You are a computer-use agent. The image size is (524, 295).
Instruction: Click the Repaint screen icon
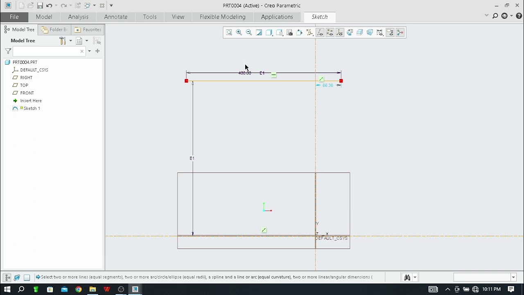pyautogui.click(x=259, y=32)
